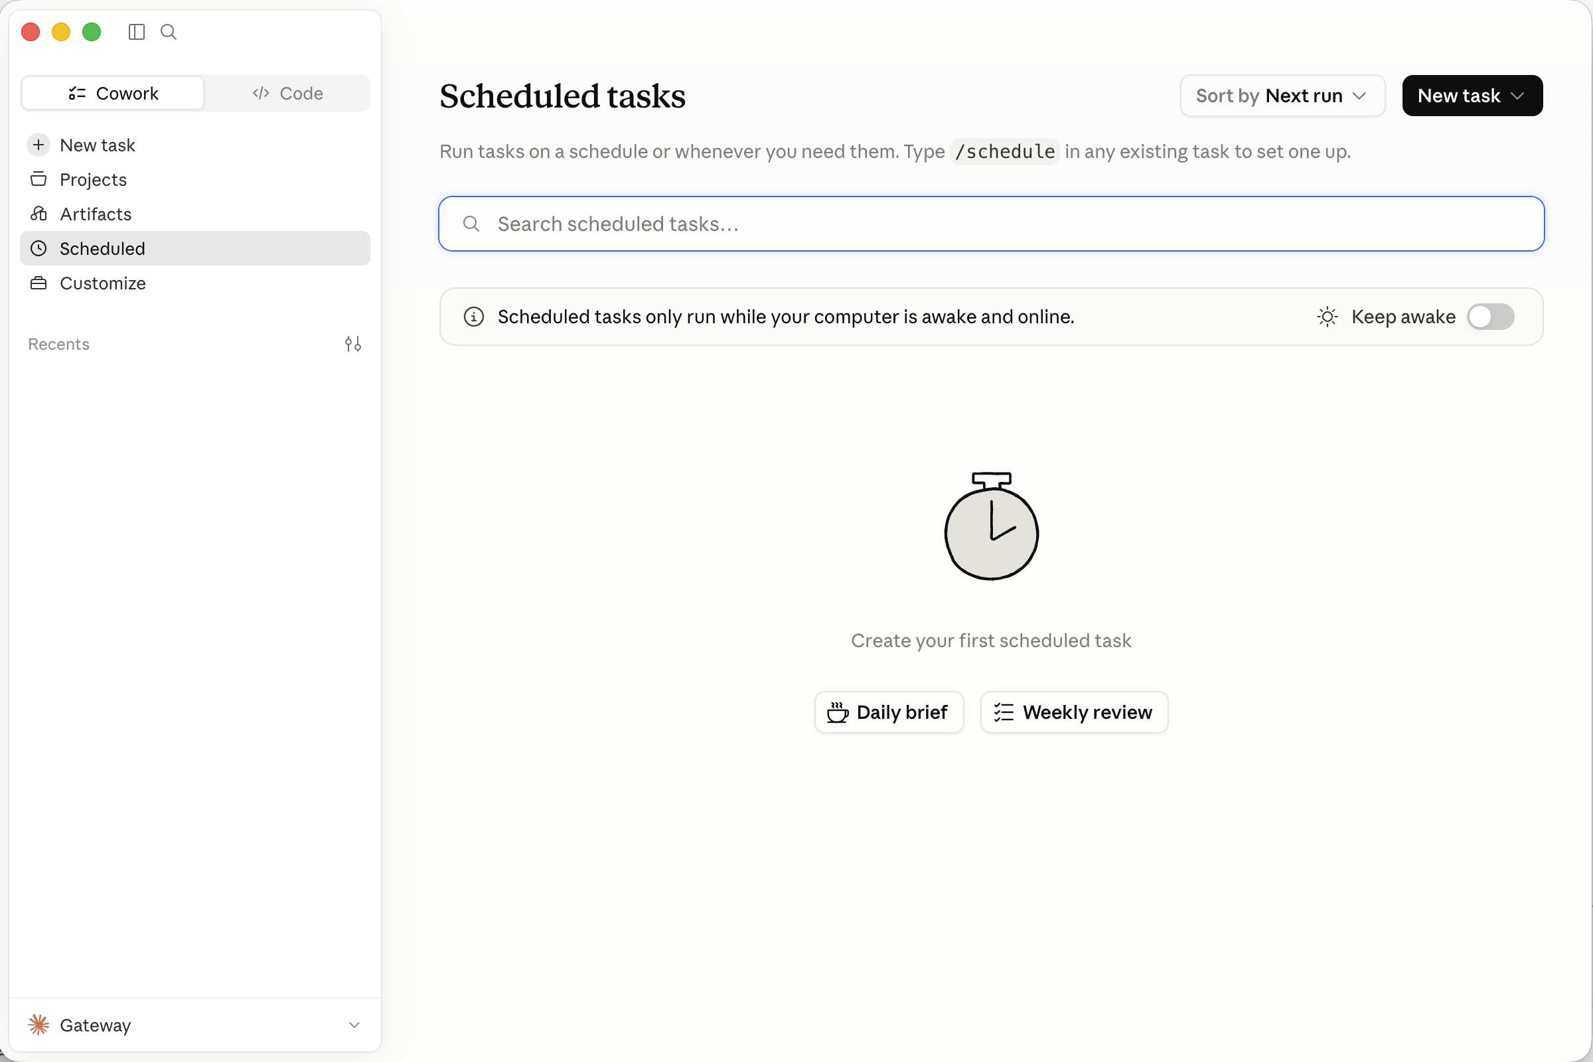1593x1062 pixels.
Task: Switch to the Code tab
Action: tap(287, 93)
